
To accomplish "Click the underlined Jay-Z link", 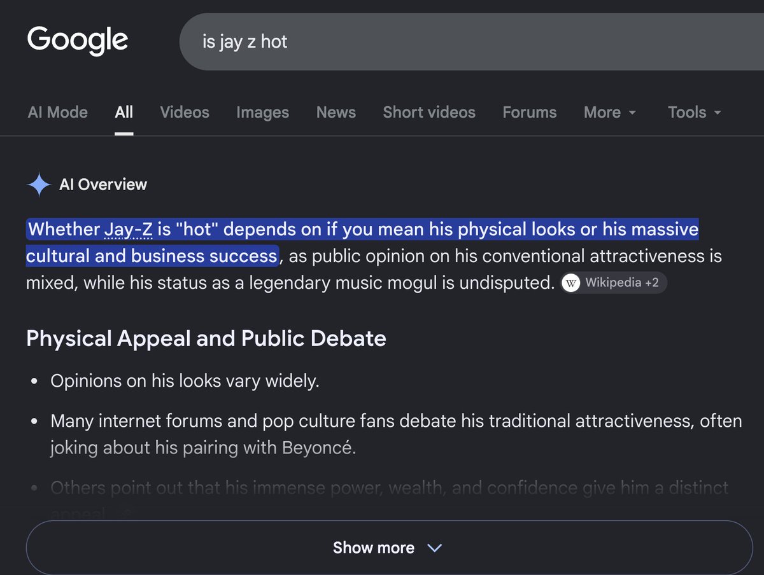I will 128,230.
